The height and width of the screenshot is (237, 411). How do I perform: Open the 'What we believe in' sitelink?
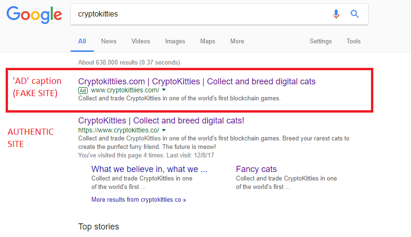[x=149, y=169]
